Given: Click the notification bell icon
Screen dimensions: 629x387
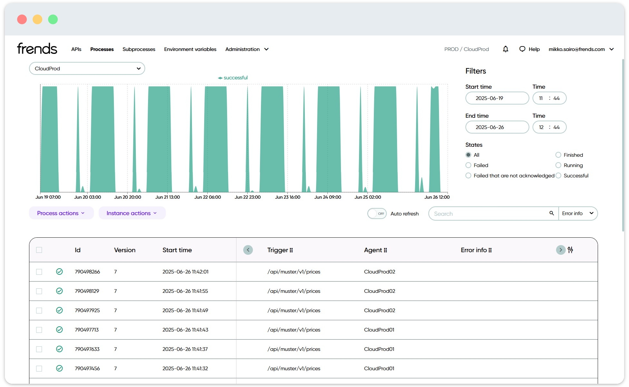Looking at the screenshot, I should (505, 49).
